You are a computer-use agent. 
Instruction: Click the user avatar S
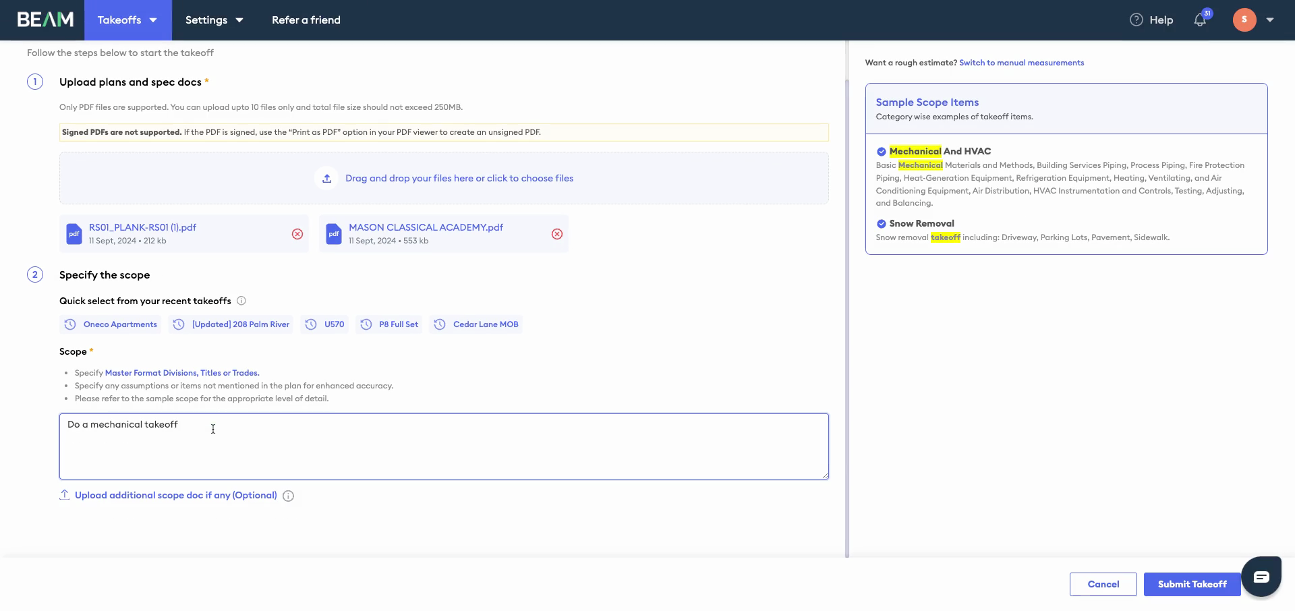[1244, 20]
